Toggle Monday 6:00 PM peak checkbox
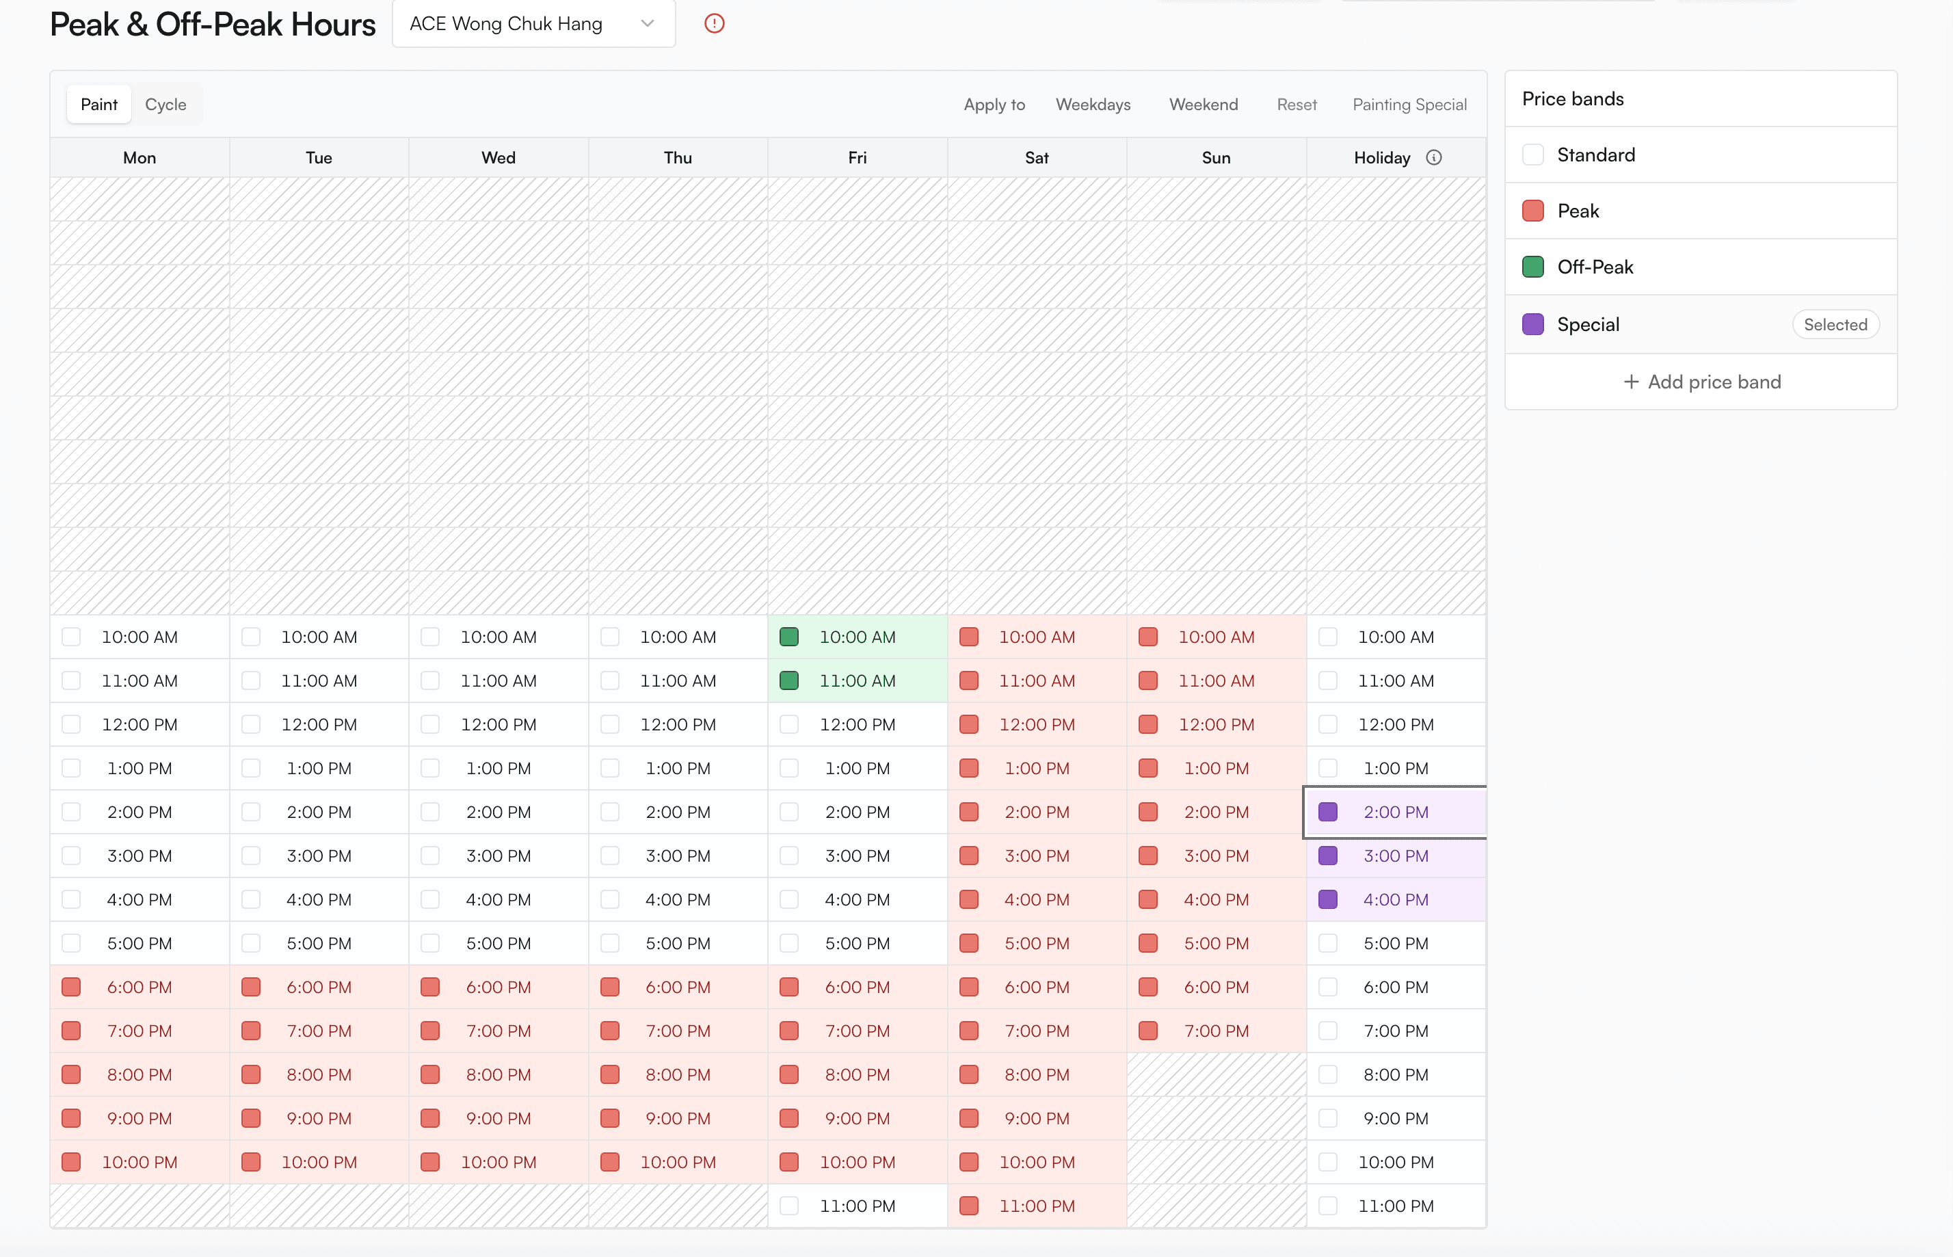Viewport: 1953px width, 1257px height. click(71, 987)
